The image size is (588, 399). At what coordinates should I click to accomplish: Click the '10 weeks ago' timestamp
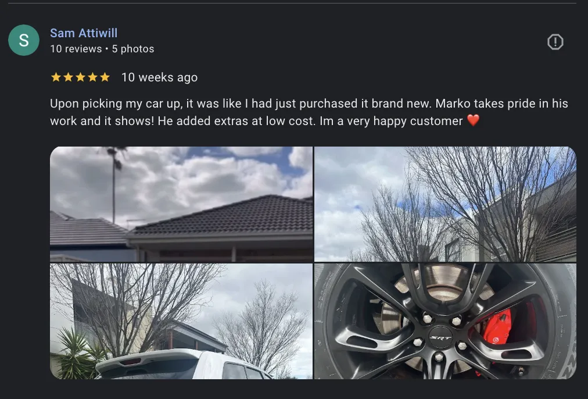coord(159,77)
